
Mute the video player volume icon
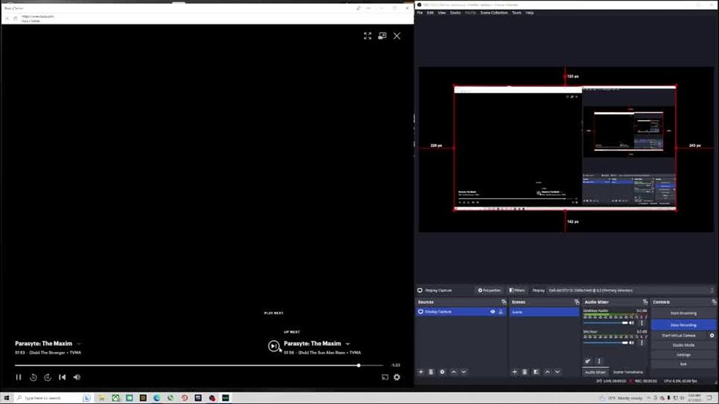(x=77, y=377)
